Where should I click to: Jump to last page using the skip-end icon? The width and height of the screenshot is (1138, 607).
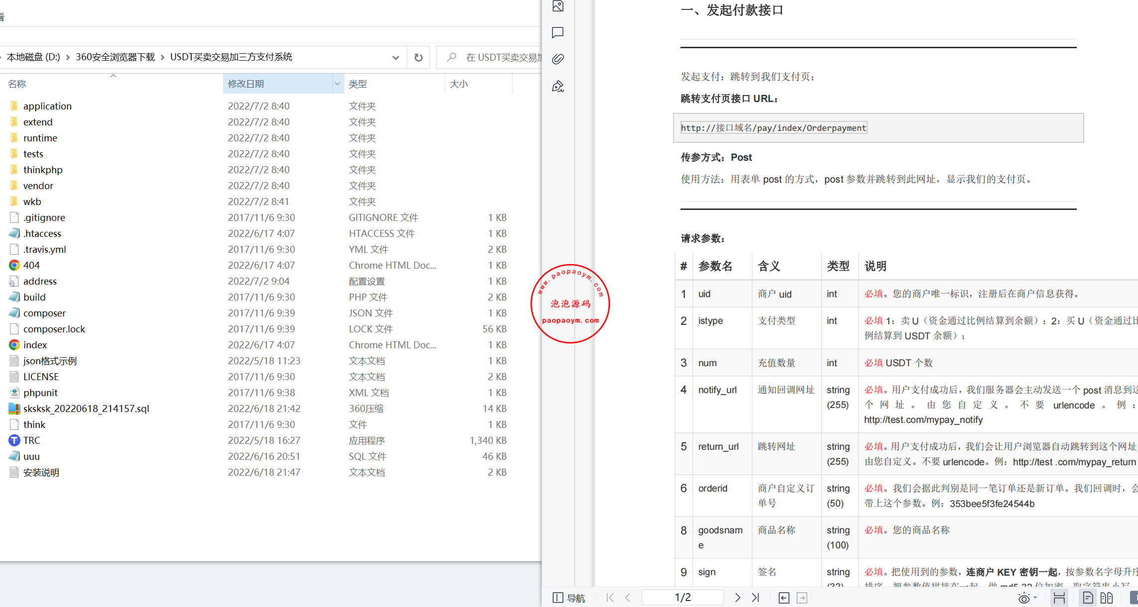(755, 598)
